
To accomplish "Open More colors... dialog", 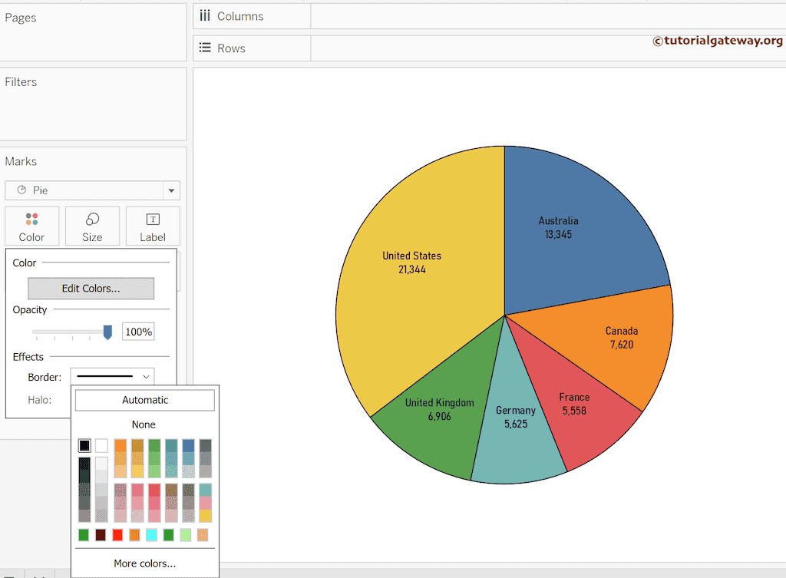I will [x=145, y=563].
